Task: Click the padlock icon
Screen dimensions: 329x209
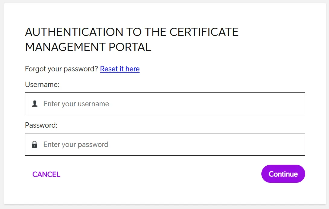Action: pyautogui.click(x=35, y=145)
